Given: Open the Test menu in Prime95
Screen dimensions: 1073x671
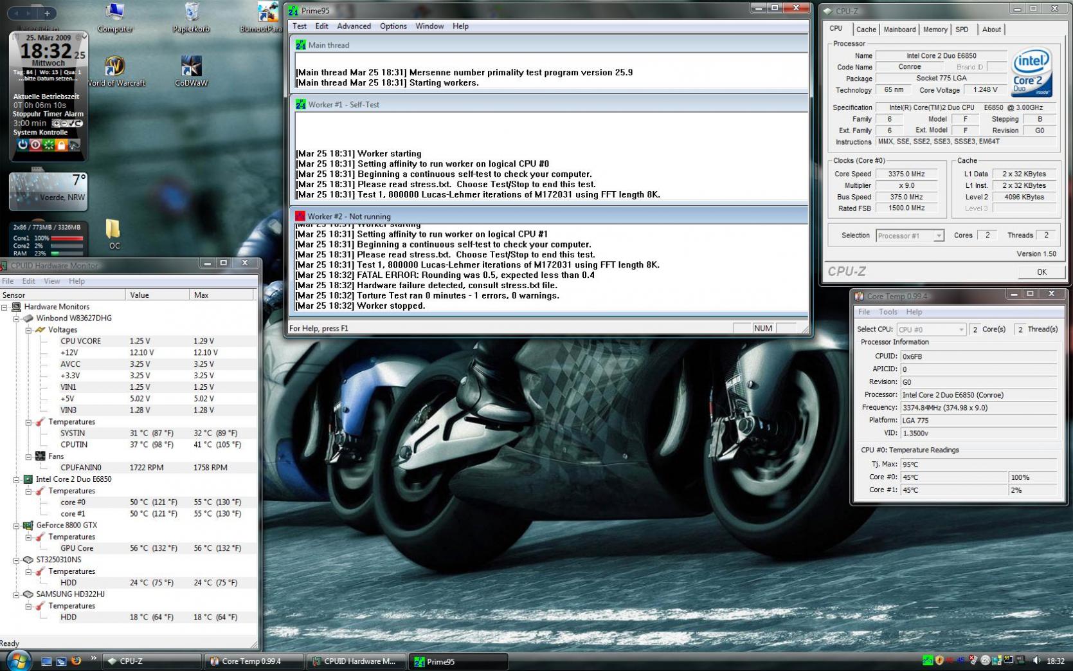Looking at the screenshot, I should pyautogui.click(x=300, y=26).
